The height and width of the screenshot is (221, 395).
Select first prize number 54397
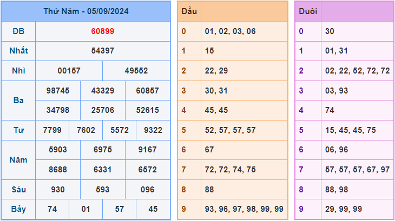(102, 51)
